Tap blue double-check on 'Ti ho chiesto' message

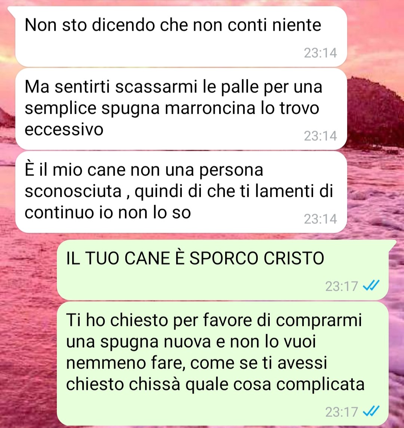[371, 411]
